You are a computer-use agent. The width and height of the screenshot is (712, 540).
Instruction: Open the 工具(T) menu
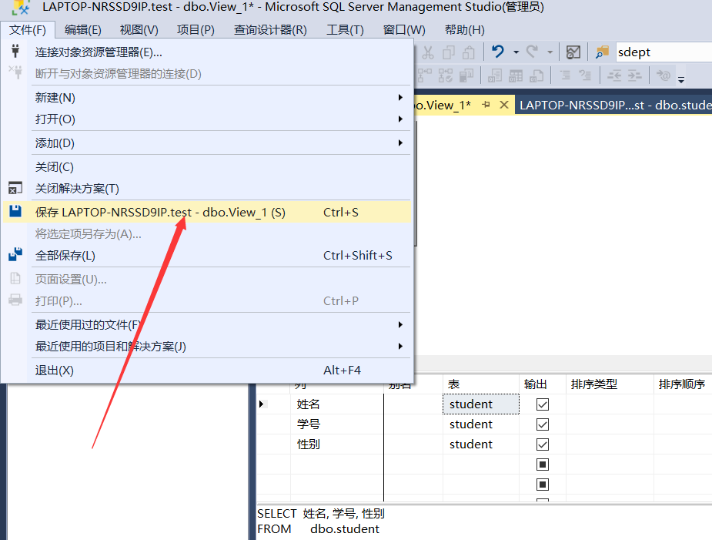tap(345, 30)
